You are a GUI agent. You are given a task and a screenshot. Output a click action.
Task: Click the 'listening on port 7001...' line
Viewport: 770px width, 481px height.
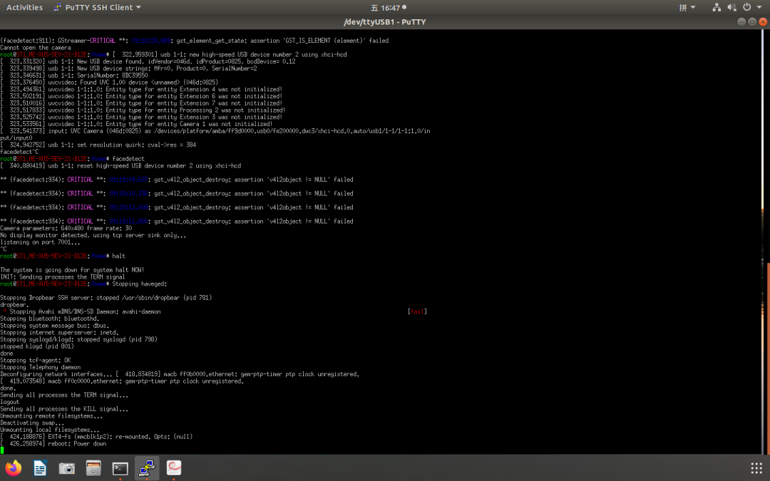[40, 242]
